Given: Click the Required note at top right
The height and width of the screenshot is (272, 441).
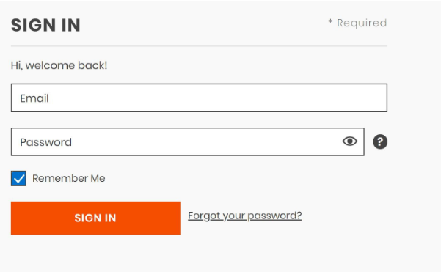Looking at the screenshot, I should point(357,23).
